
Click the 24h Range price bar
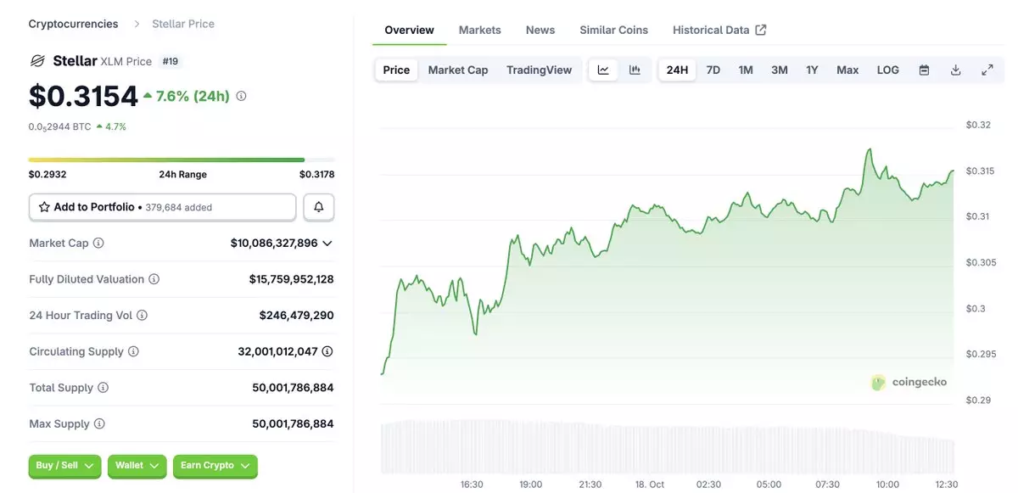(182, 160)
